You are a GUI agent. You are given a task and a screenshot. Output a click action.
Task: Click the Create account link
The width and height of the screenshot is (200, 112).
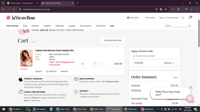tap(172, 18)
